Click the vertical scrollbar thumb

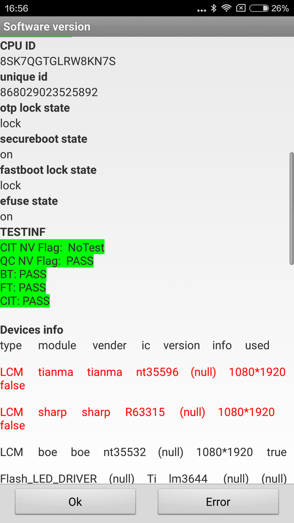tap(291, 208)
